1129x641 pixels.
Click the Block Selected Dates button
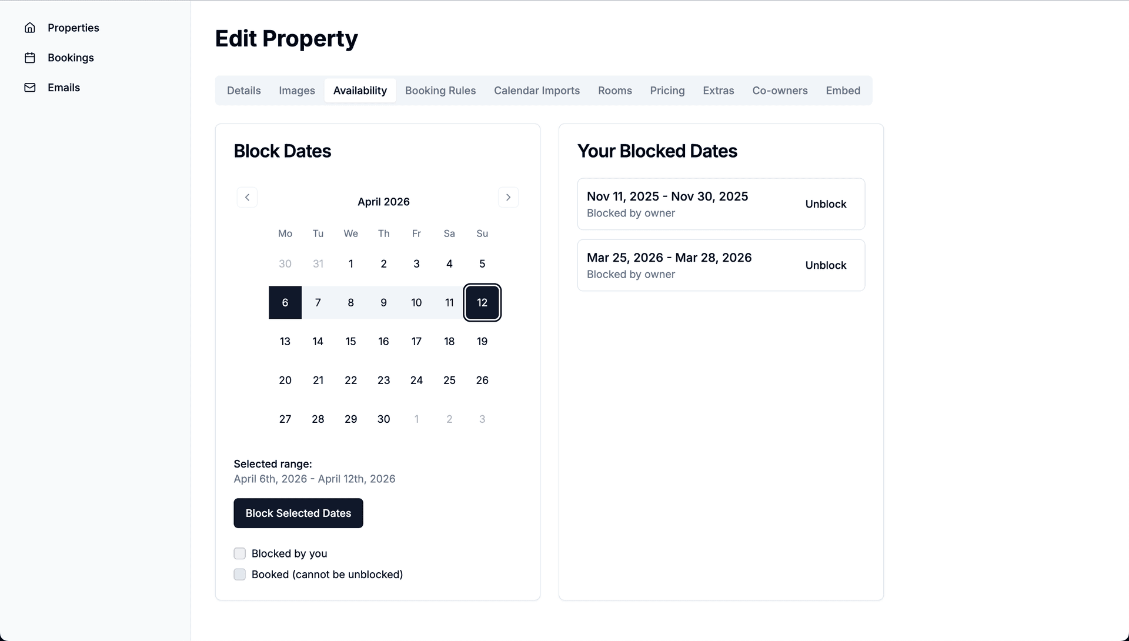tap(298, 513)
